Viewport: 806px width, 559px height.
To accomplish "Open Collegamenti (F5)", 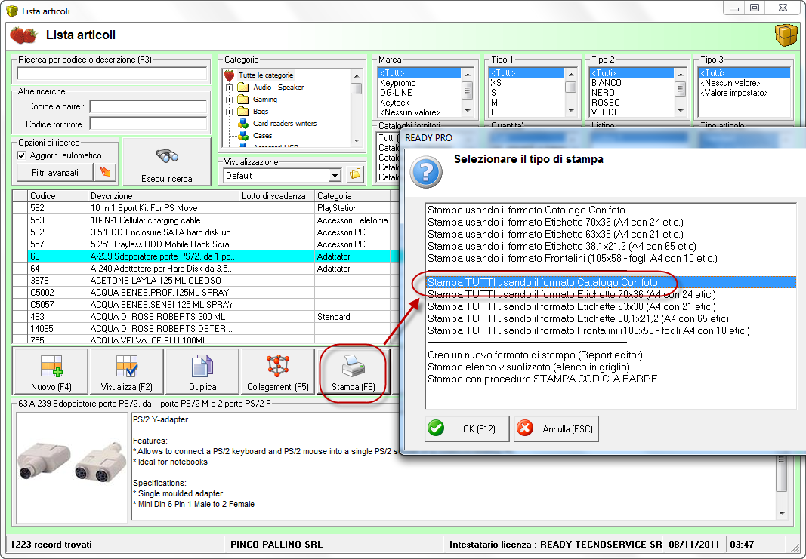I will (277, 371).
